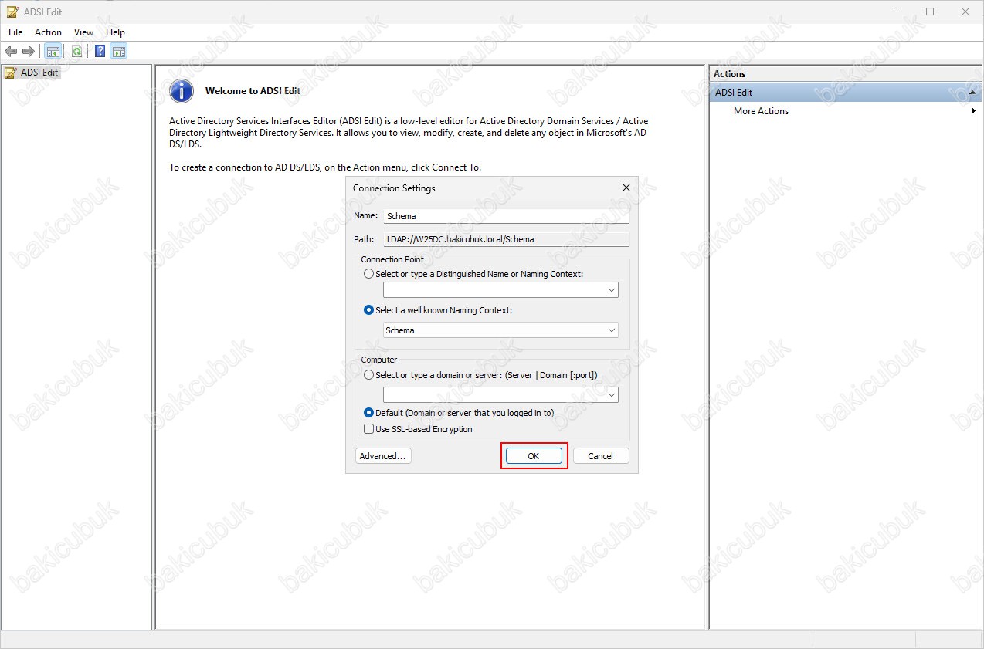Open the Action menu
Viewport: 984px width, 649px height.
tap(48, 32)
